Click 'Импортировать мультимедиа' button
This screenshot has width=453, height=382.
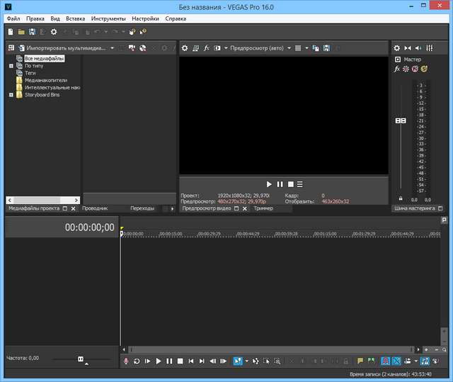click(64, 48)
